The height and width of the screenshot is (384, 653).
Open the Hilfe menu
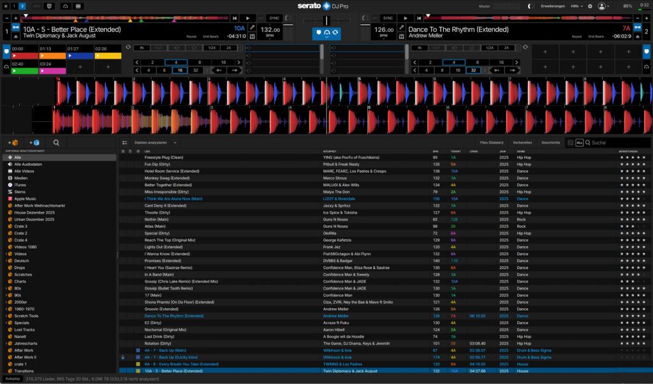point(576,6)
